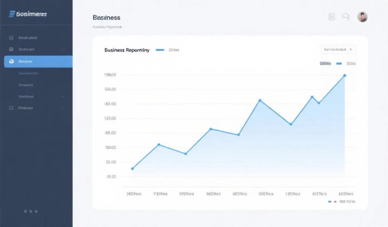Click the icon of the first sidebar menu item
Screen dimensions: 388x227
[x=11, y=38]
